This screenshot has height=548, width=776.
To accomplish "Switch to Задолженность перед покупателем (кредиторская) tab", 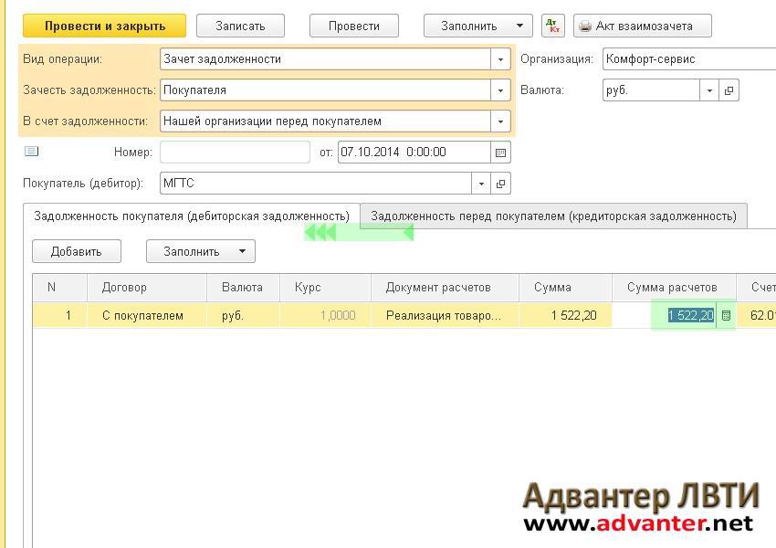I will tap(553, 216).
